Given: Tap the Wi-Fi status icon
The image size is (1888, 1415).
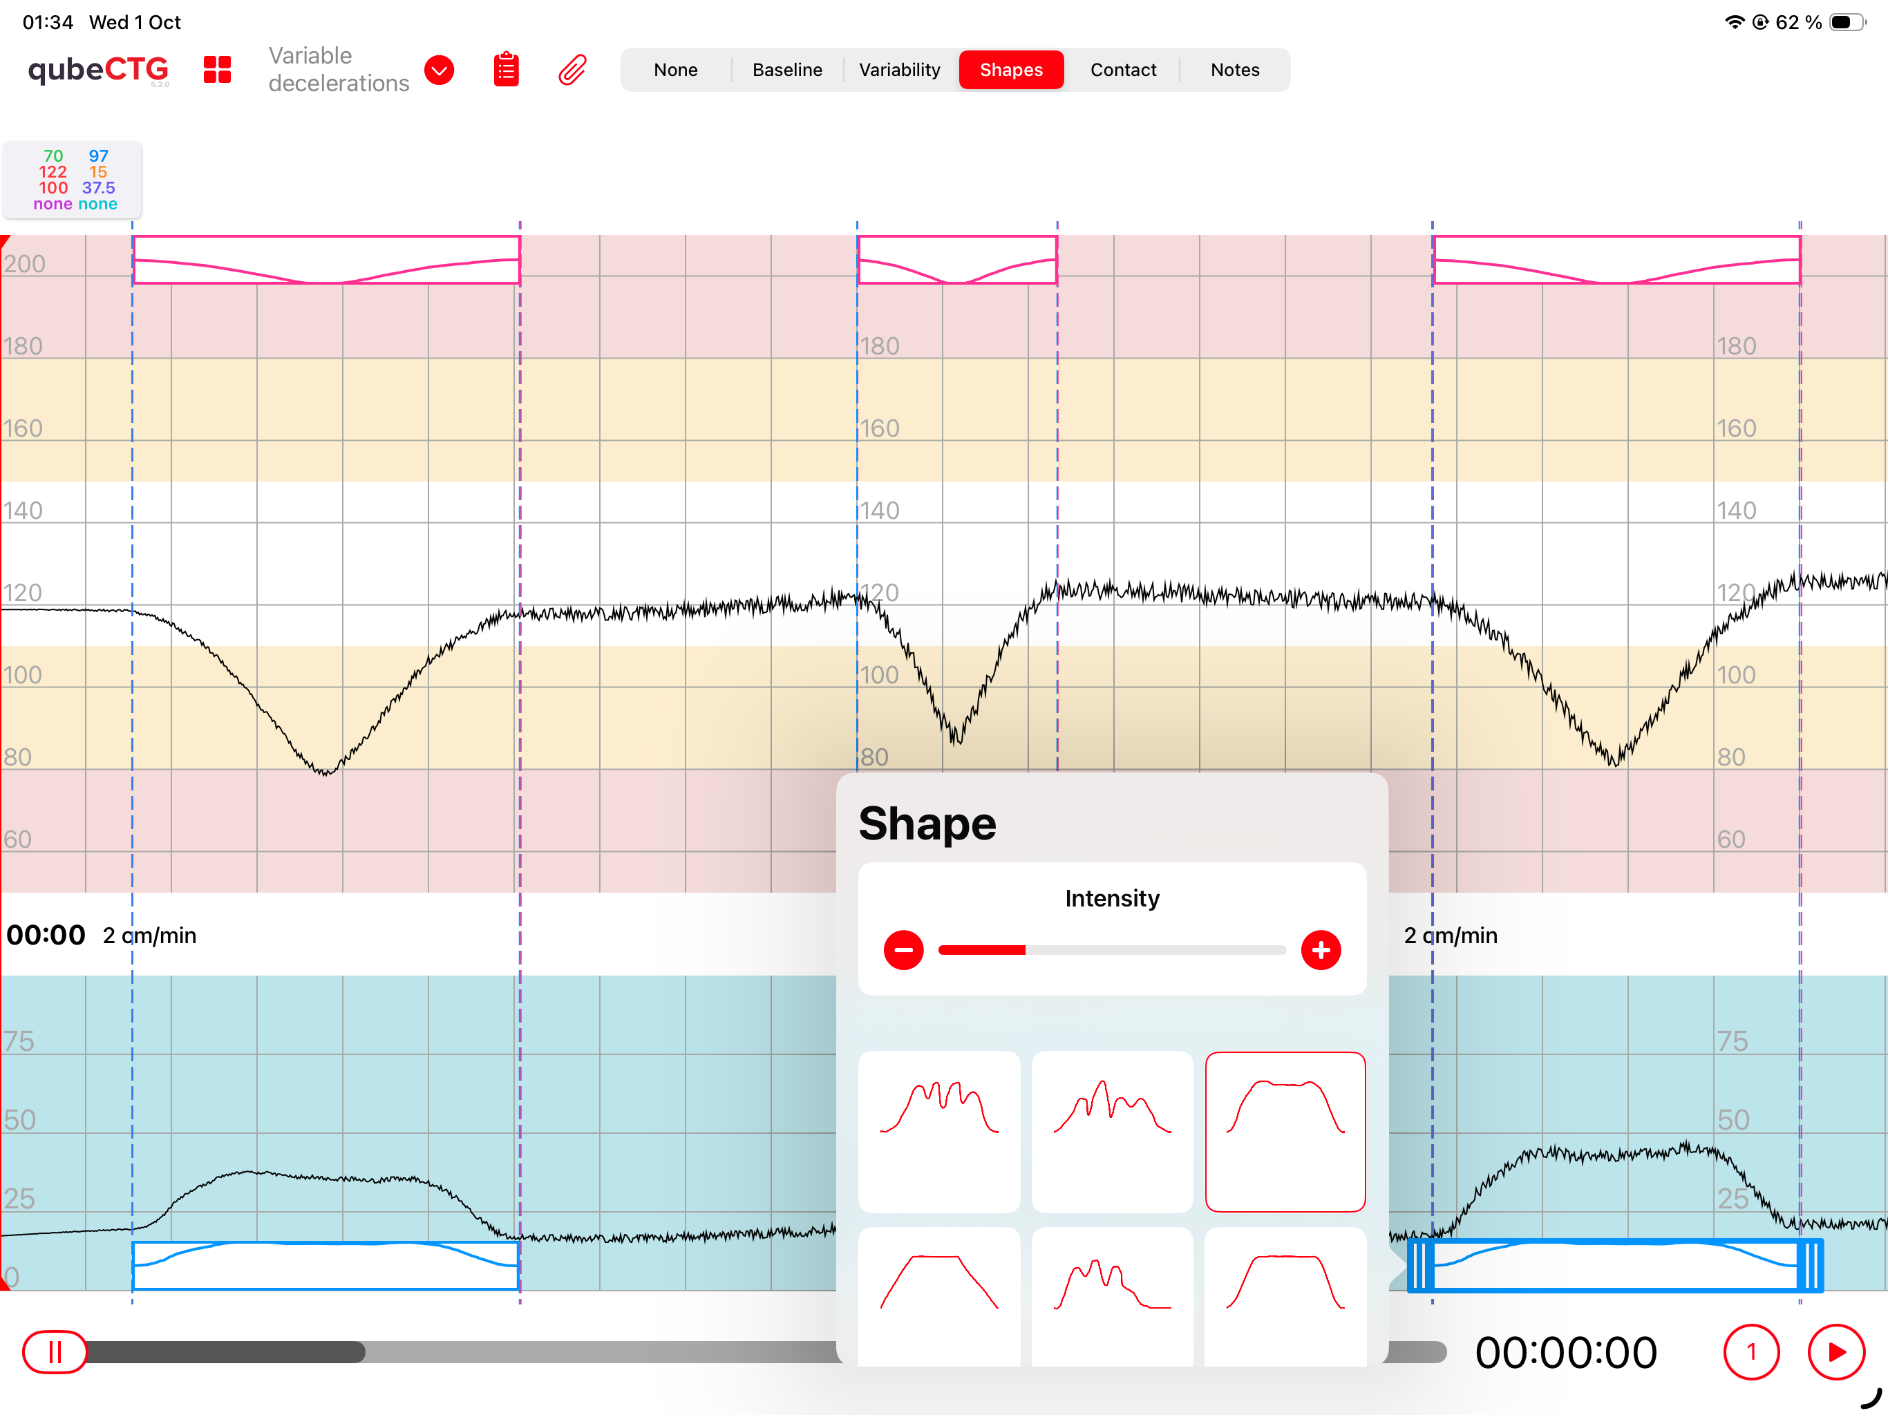Looking at the screenshot, I should (1733, 22).
